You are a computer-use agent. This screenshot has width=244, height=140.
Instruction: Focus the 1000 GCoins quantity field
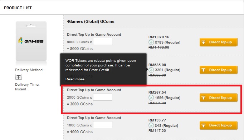click(x=103, y=125)
